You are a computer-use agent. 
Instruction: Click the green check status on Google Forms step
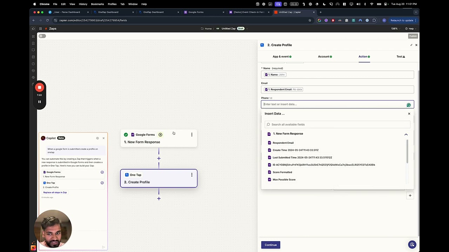click(126, 135)
